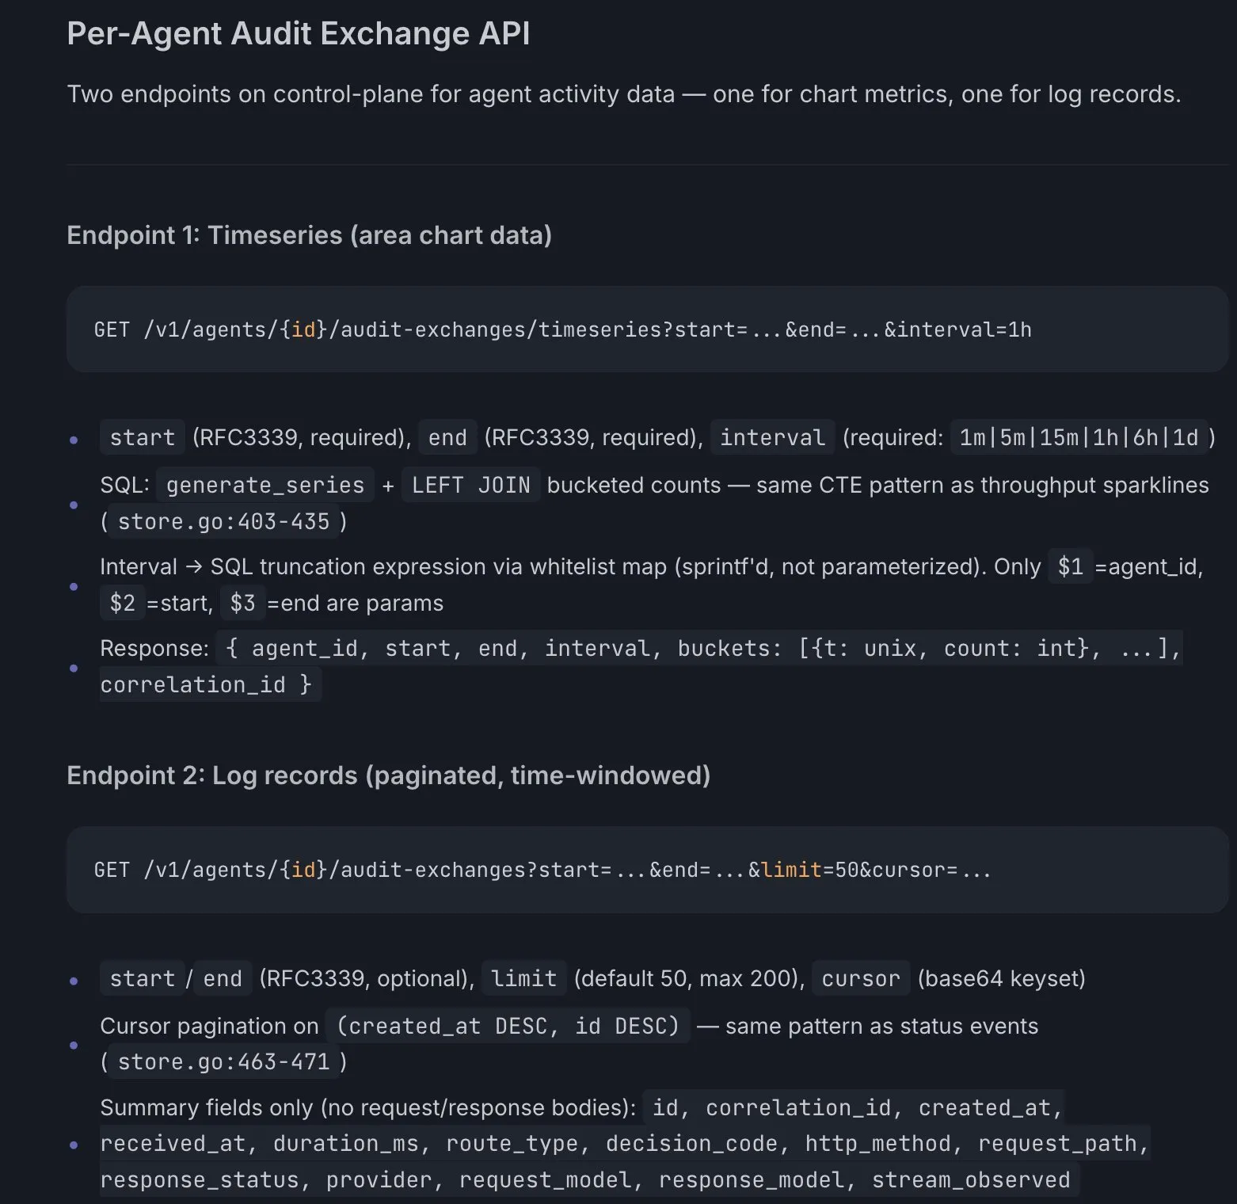Screen dimensions: 1237x1204
Task: Click the 1m|5m|15m|1h|6h|1d allowed values chip
Action: pyautogui.click(x=1078, y=437)
